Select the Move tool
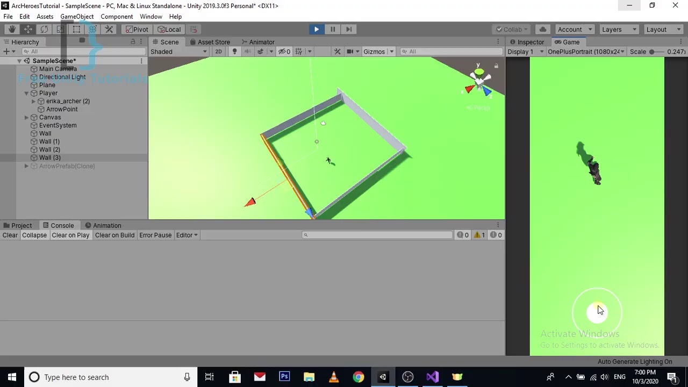The image size is (688, 387). click(28, 30)
